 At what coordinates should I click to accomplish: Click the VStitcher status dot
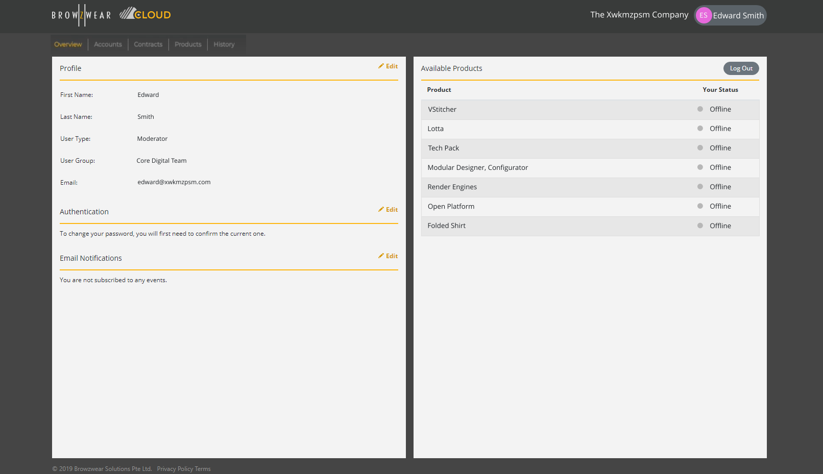700,109
